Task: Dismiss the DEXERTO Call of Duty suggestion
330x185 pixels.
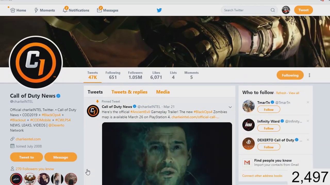Action: click(x=308, y=140)
